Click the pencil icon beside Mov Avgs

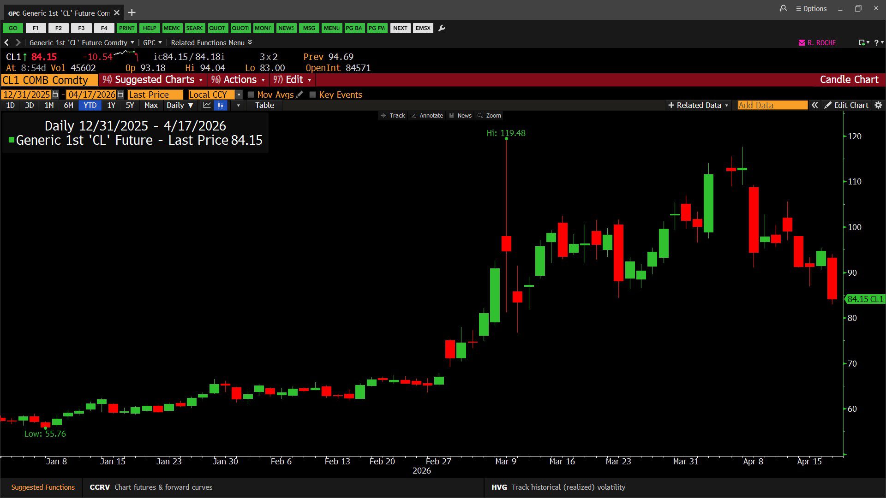(x=299, y=95)
